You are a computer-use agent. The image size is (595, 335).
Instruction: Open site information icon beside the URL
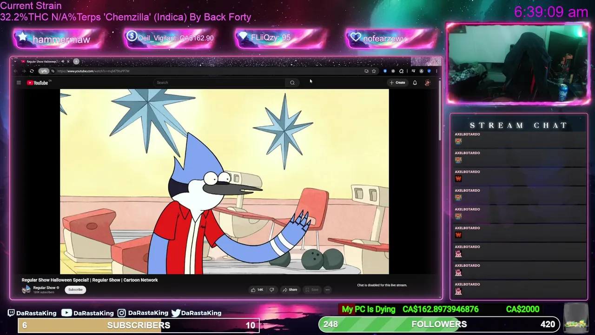pos(53,71)
